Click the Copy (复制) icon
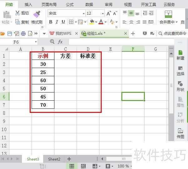Viewport: 188px width, 169px height. 18,22
